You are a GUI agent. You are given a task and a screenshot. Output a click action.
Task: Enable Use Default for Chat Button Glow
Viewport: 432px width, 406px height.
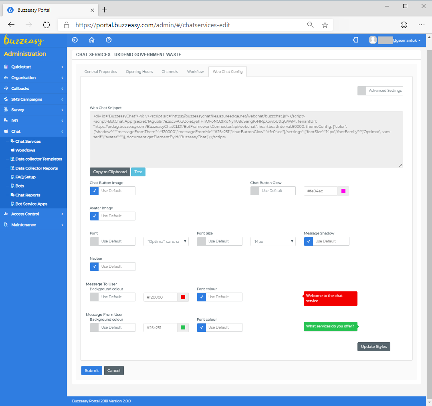coord(255,191)
